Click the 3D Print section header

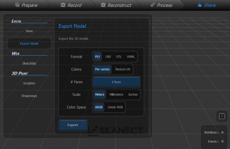tap(20, 73)
